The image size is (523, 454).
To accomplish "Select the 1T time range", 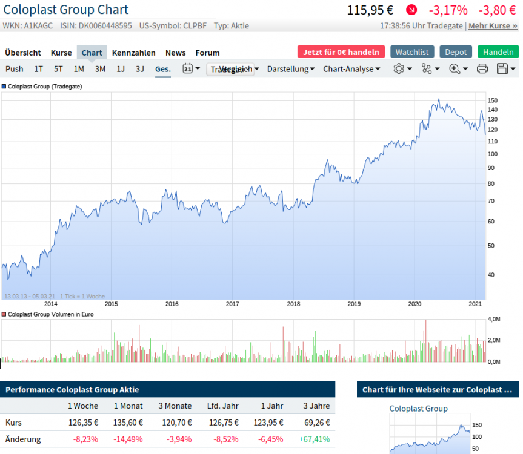I will pos(38,69).
